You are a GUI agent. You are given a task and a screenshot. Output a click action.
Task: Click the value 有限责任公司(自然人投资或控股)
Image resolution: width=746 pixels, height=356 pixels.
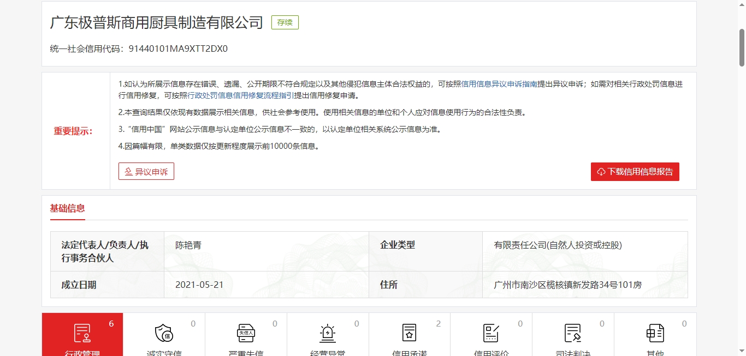point(558,245)
